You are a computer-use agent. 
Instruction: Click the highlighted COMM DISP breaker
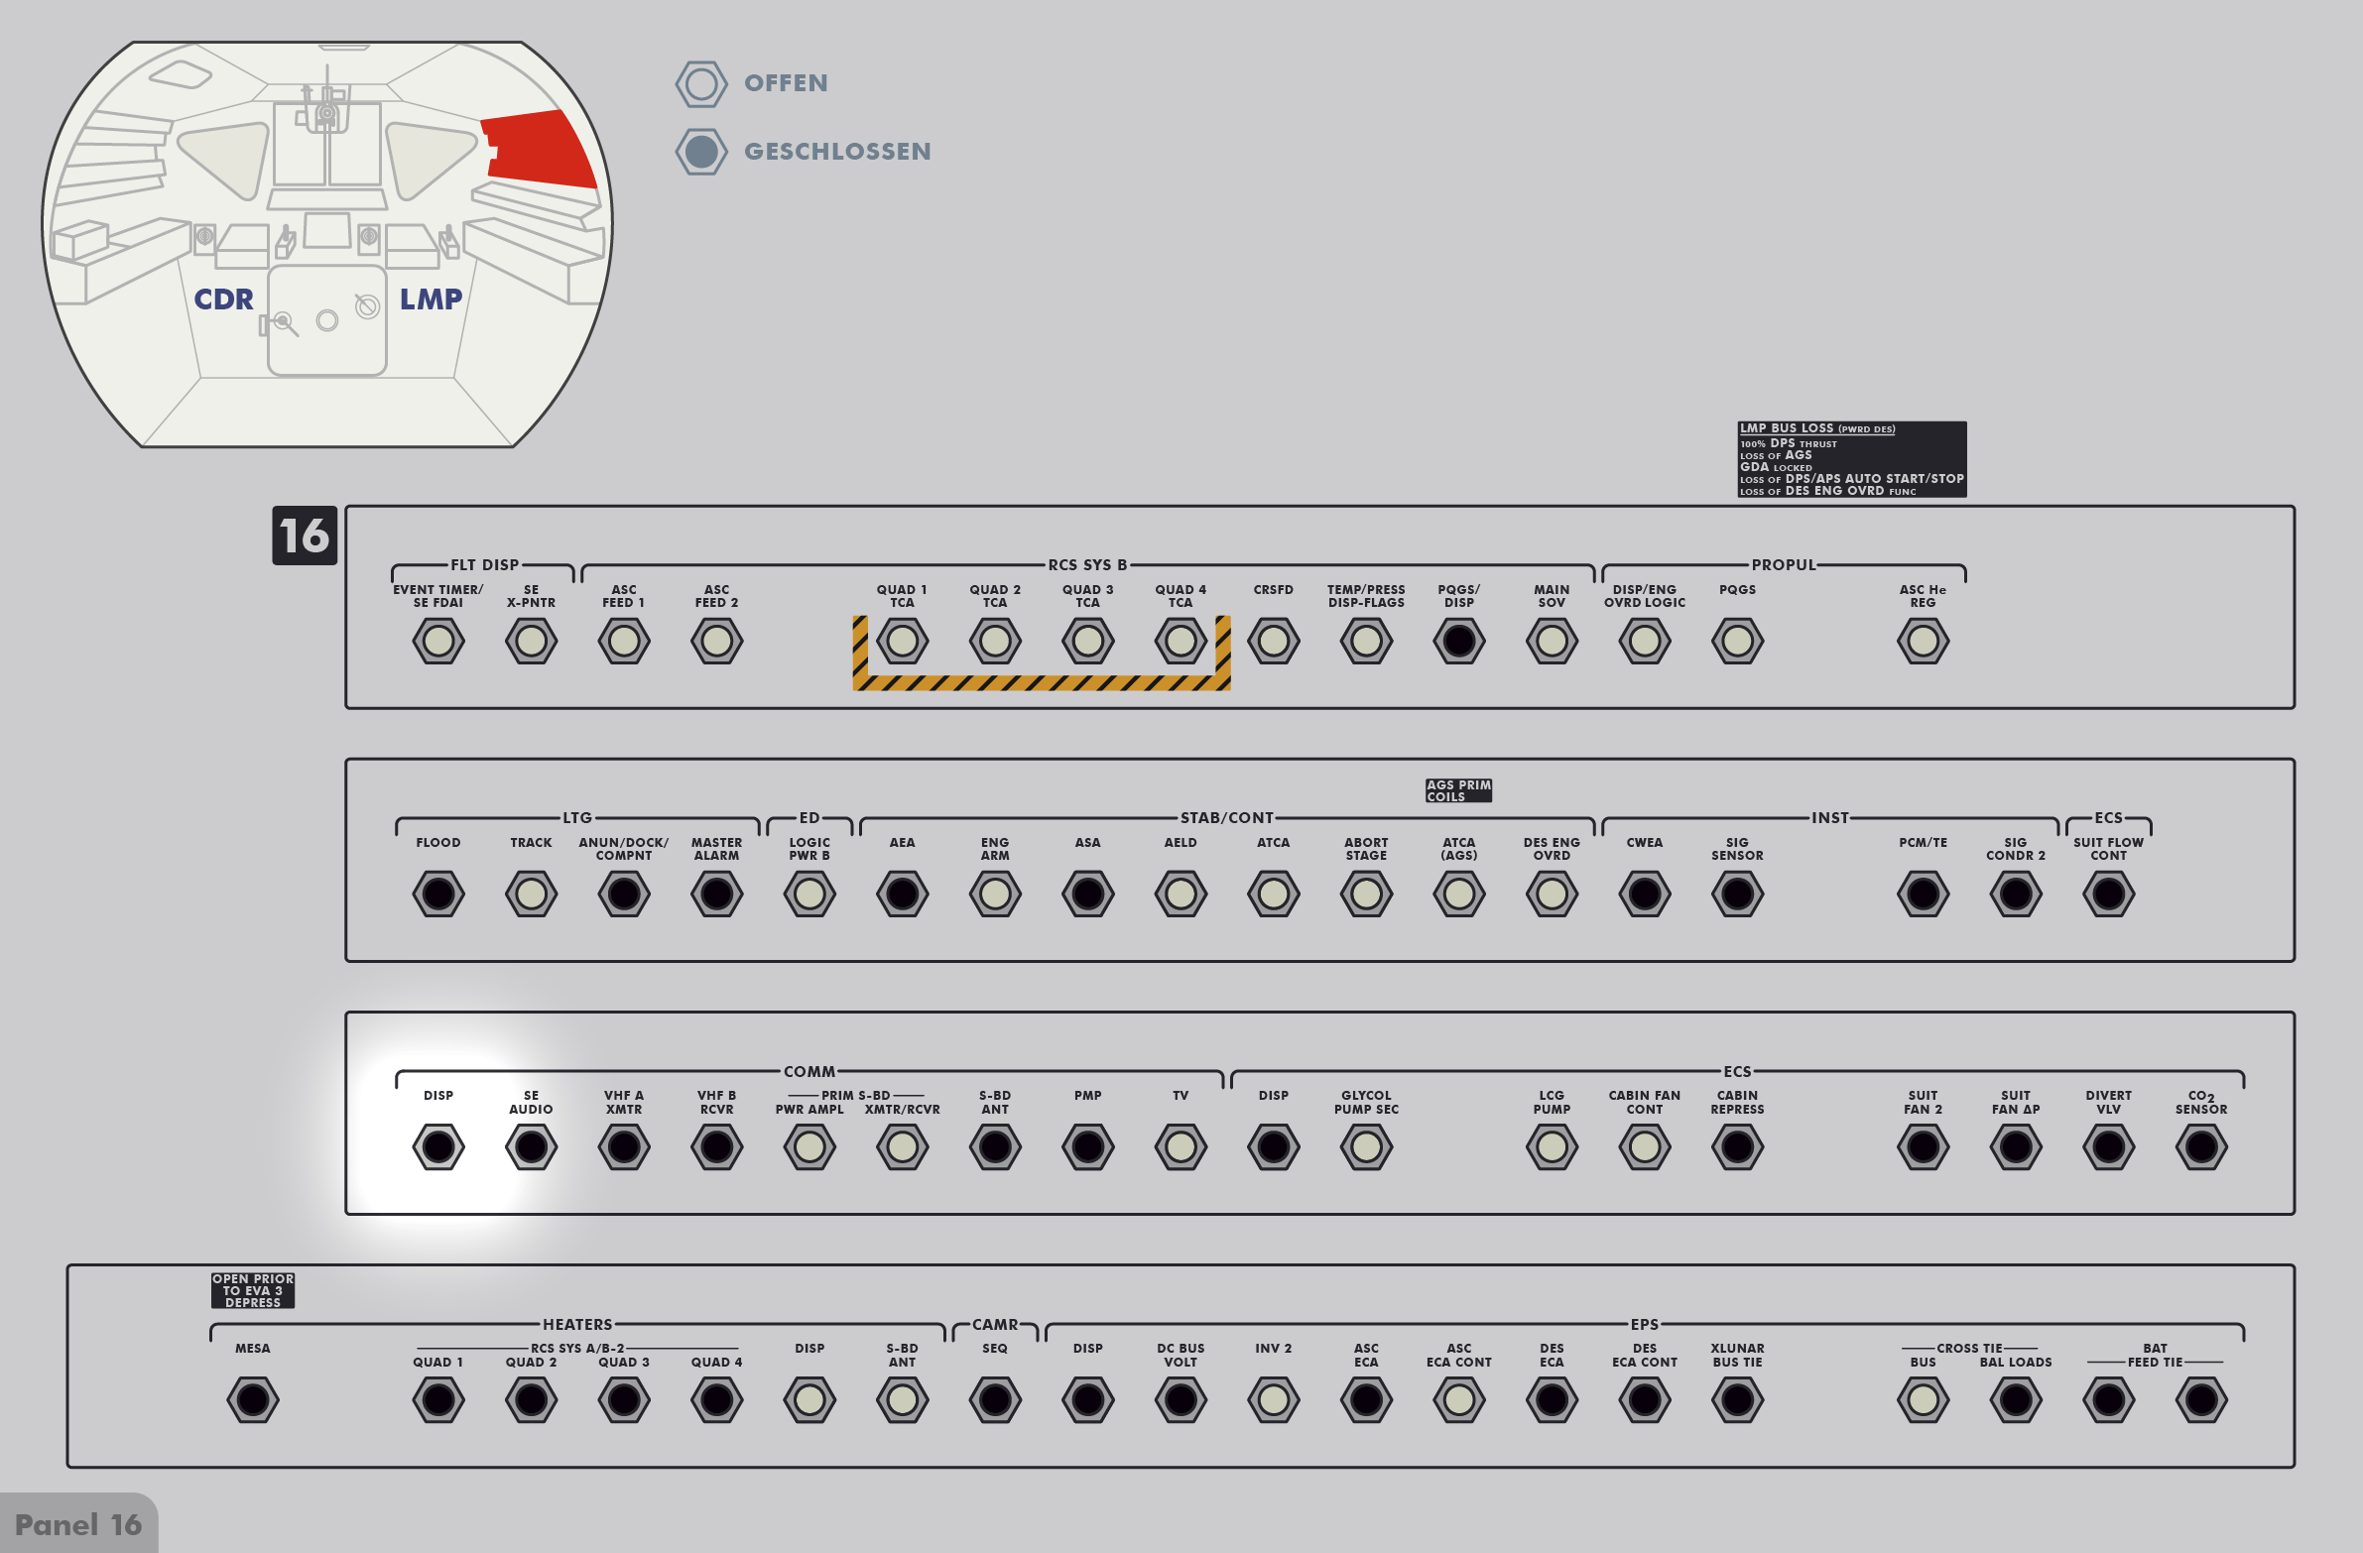pos(437,1147)
